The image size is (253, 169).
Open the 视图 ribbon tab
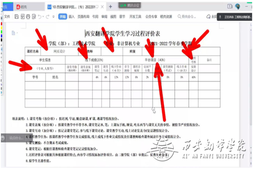[113, 16]
